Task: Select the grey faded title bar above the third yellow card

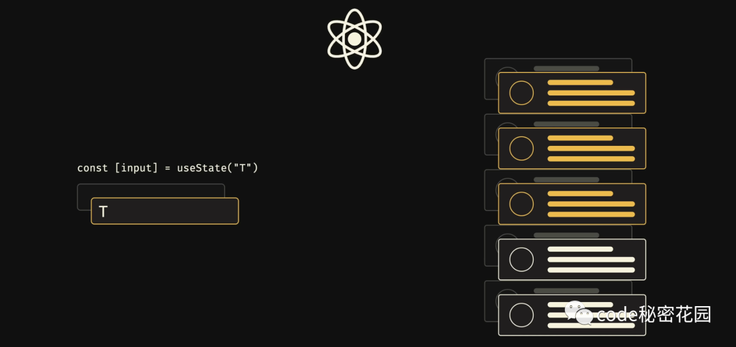Action: tap(566, 179)
